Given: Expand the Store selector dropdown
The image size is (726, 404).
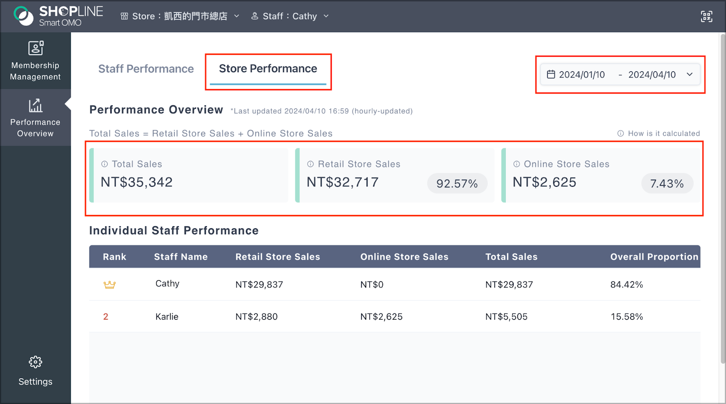Looking at the screenshot, I should tap(236, 16).
